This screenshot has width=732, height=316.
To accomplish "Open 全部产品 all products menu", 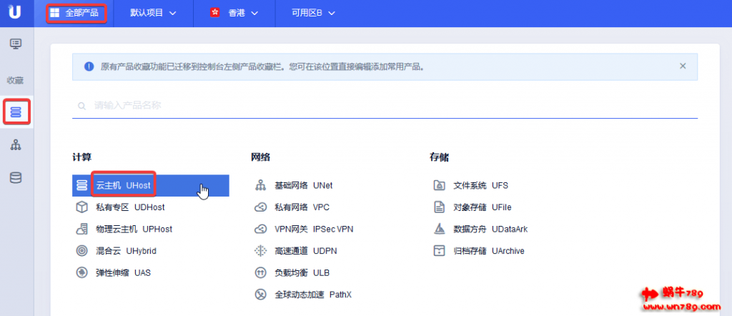I will pyautogui.click(x=76, y=13).
